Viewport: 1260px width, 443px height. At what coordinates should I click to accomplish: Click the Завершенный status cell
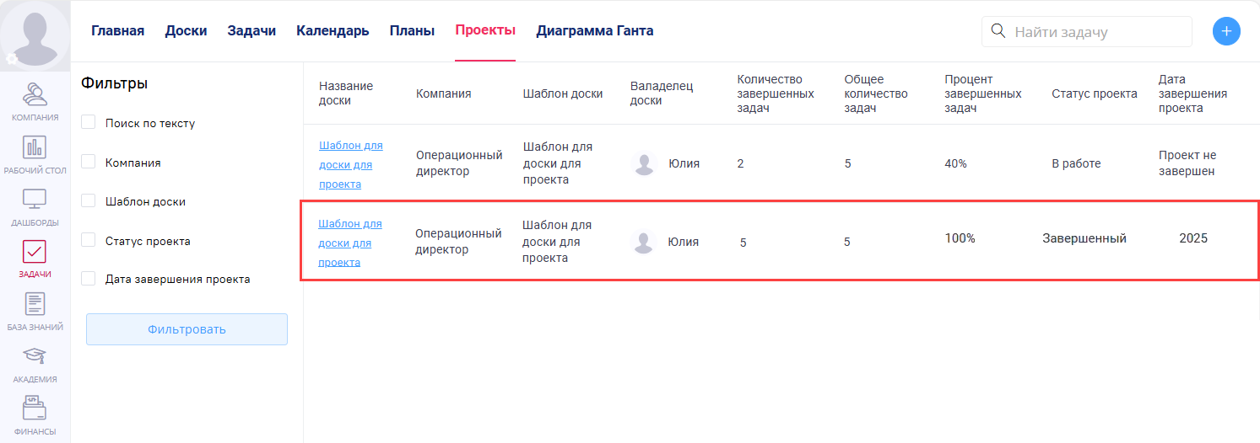(x=1084, y=238)
